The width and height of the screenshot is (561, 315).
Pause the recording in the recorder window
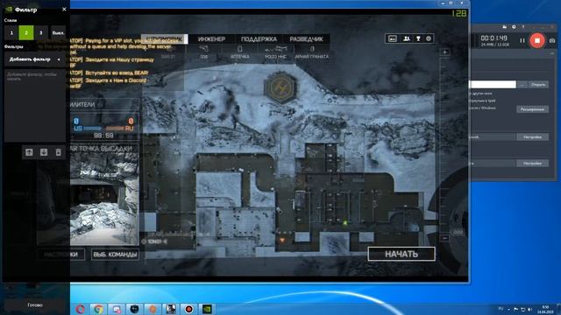coord(522,41)
